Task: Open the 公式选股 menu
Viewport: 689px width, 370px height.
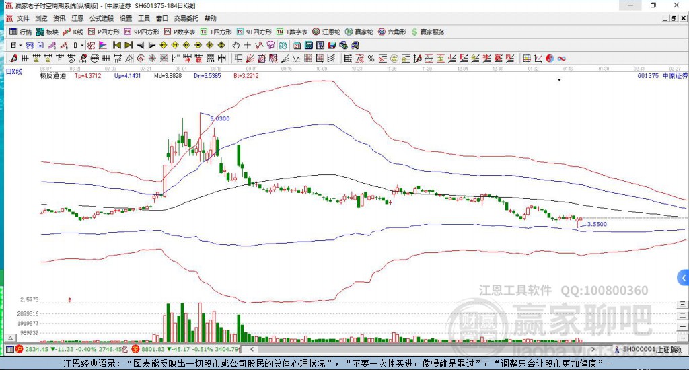Action: (x=102, y=18)
